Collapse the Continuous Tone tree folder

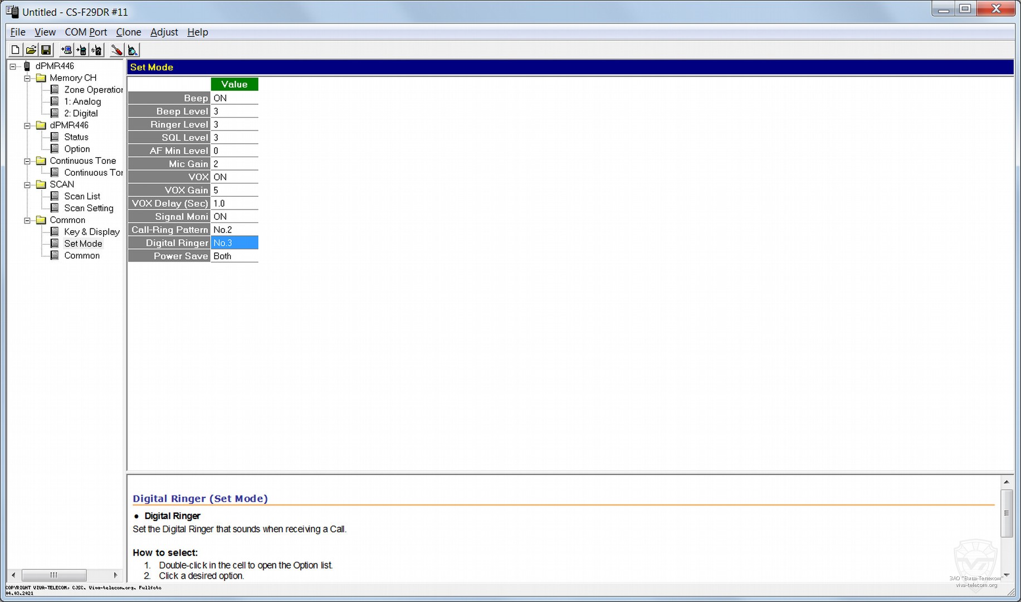[x=27, y=161]
